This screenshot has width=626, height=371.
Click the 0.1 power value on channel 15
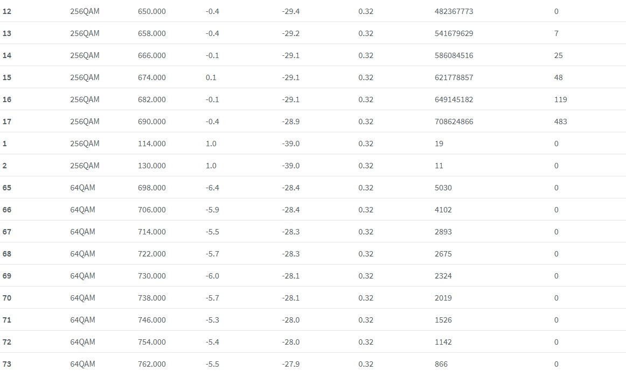click(211, 78)
